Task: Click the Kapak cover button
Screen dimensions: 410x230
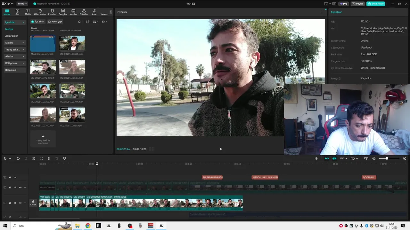Action: pyautogui.click(x=33, y=203)
